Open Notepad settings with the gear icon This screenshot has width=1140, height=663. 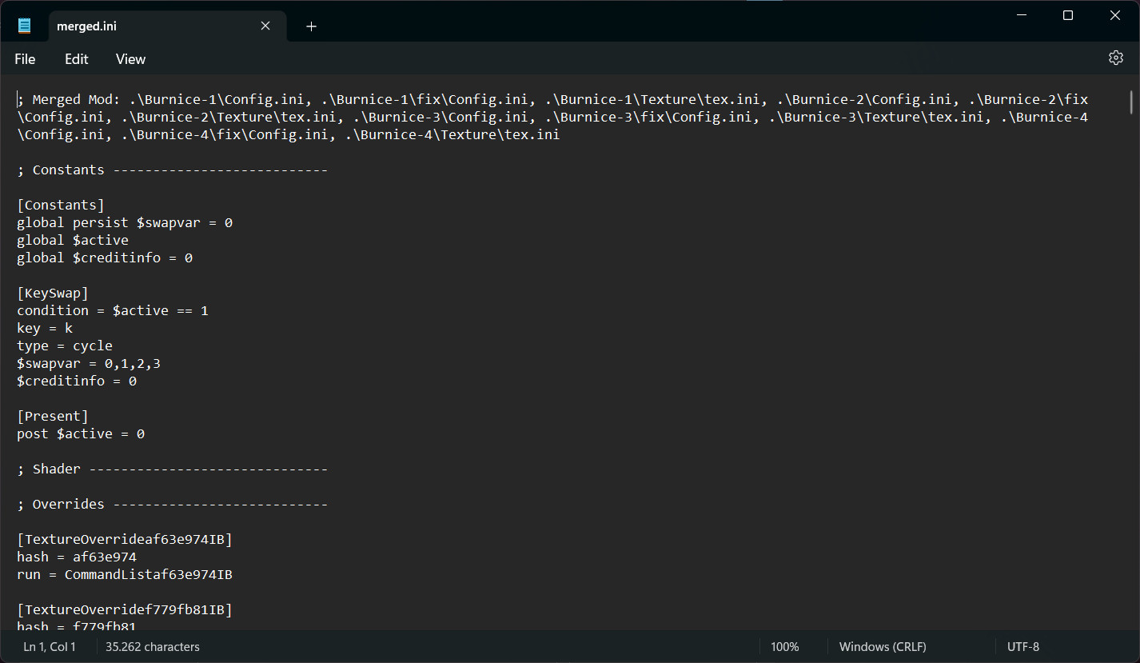(x=1115, y=58)
